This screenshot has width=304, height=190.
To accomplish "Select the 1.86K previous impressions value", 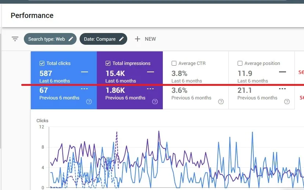I will (115, 90).
